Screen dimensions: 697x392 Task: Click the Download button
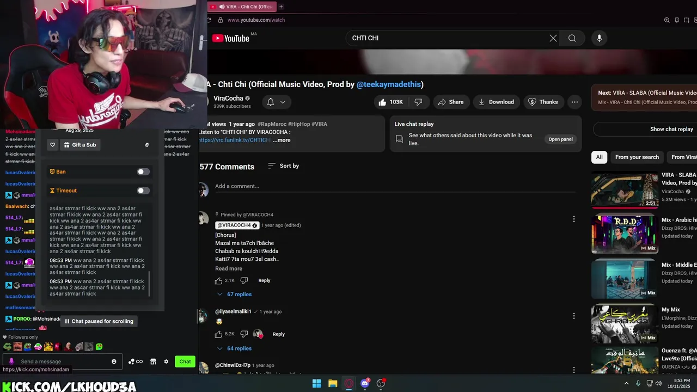click(496, 102)
